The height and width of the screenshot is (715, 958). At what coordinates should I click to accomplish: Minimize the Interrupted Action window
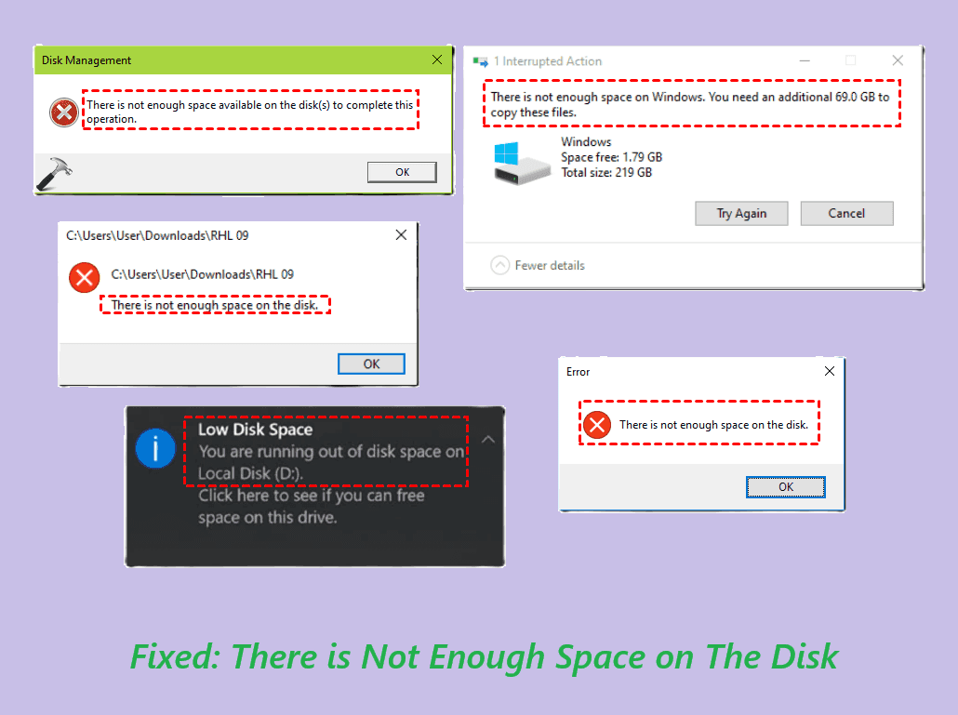tap(805, 60)
